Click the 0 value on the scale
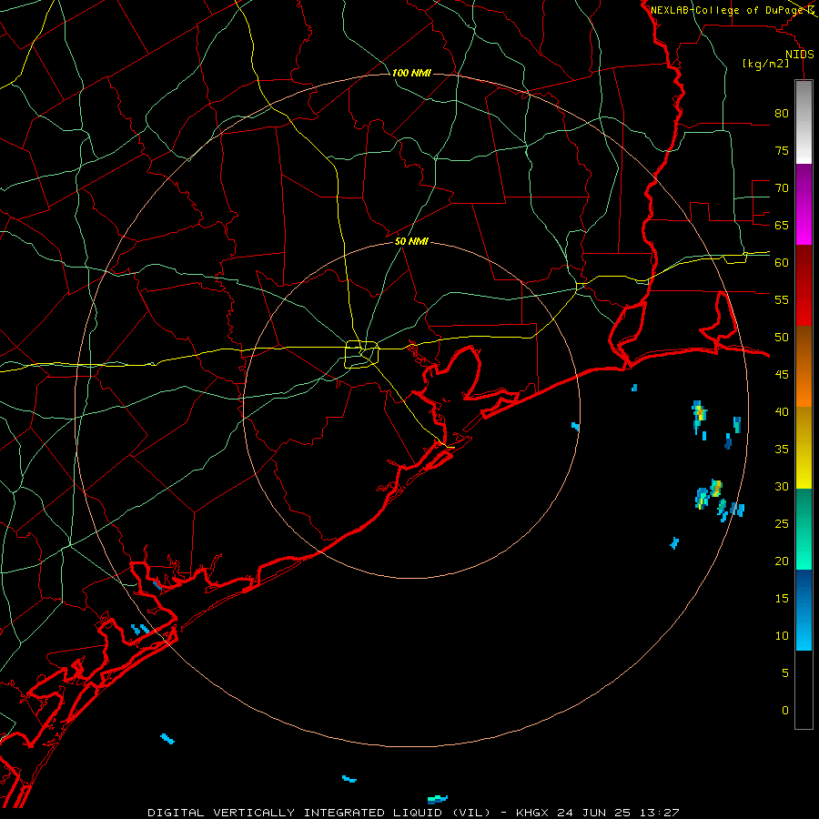This screenshot has height=819, width=819. click(785, 711)
